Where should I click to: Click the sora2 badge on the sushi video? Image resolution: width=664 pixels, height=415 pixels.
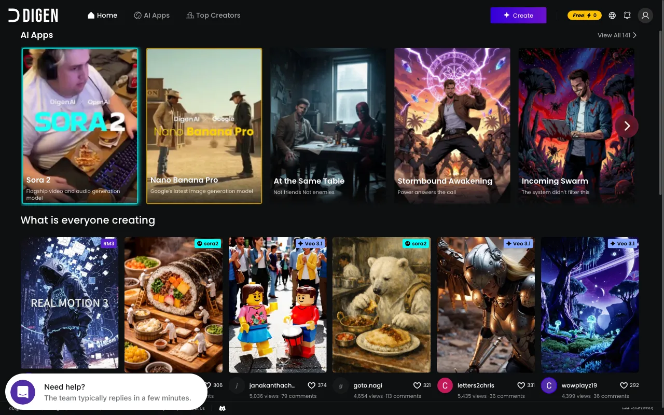tap(208, 243)
